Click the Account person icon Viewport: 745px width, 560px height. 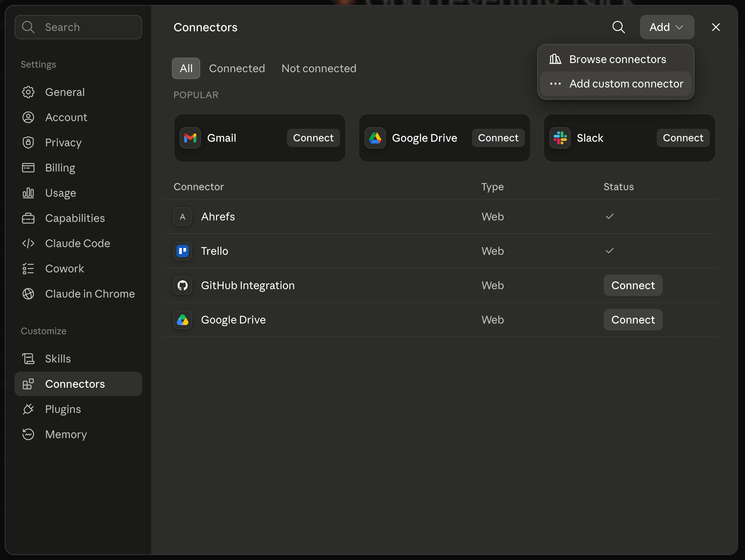click(28, 117)
